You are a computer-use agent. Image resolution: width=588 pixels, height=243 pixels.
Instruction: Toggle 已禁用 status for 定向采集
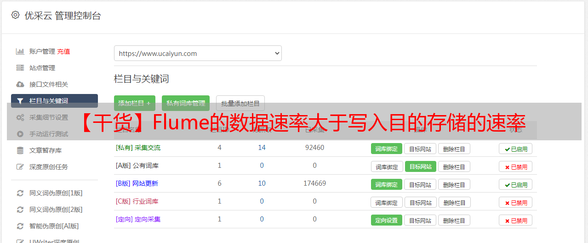515,220
